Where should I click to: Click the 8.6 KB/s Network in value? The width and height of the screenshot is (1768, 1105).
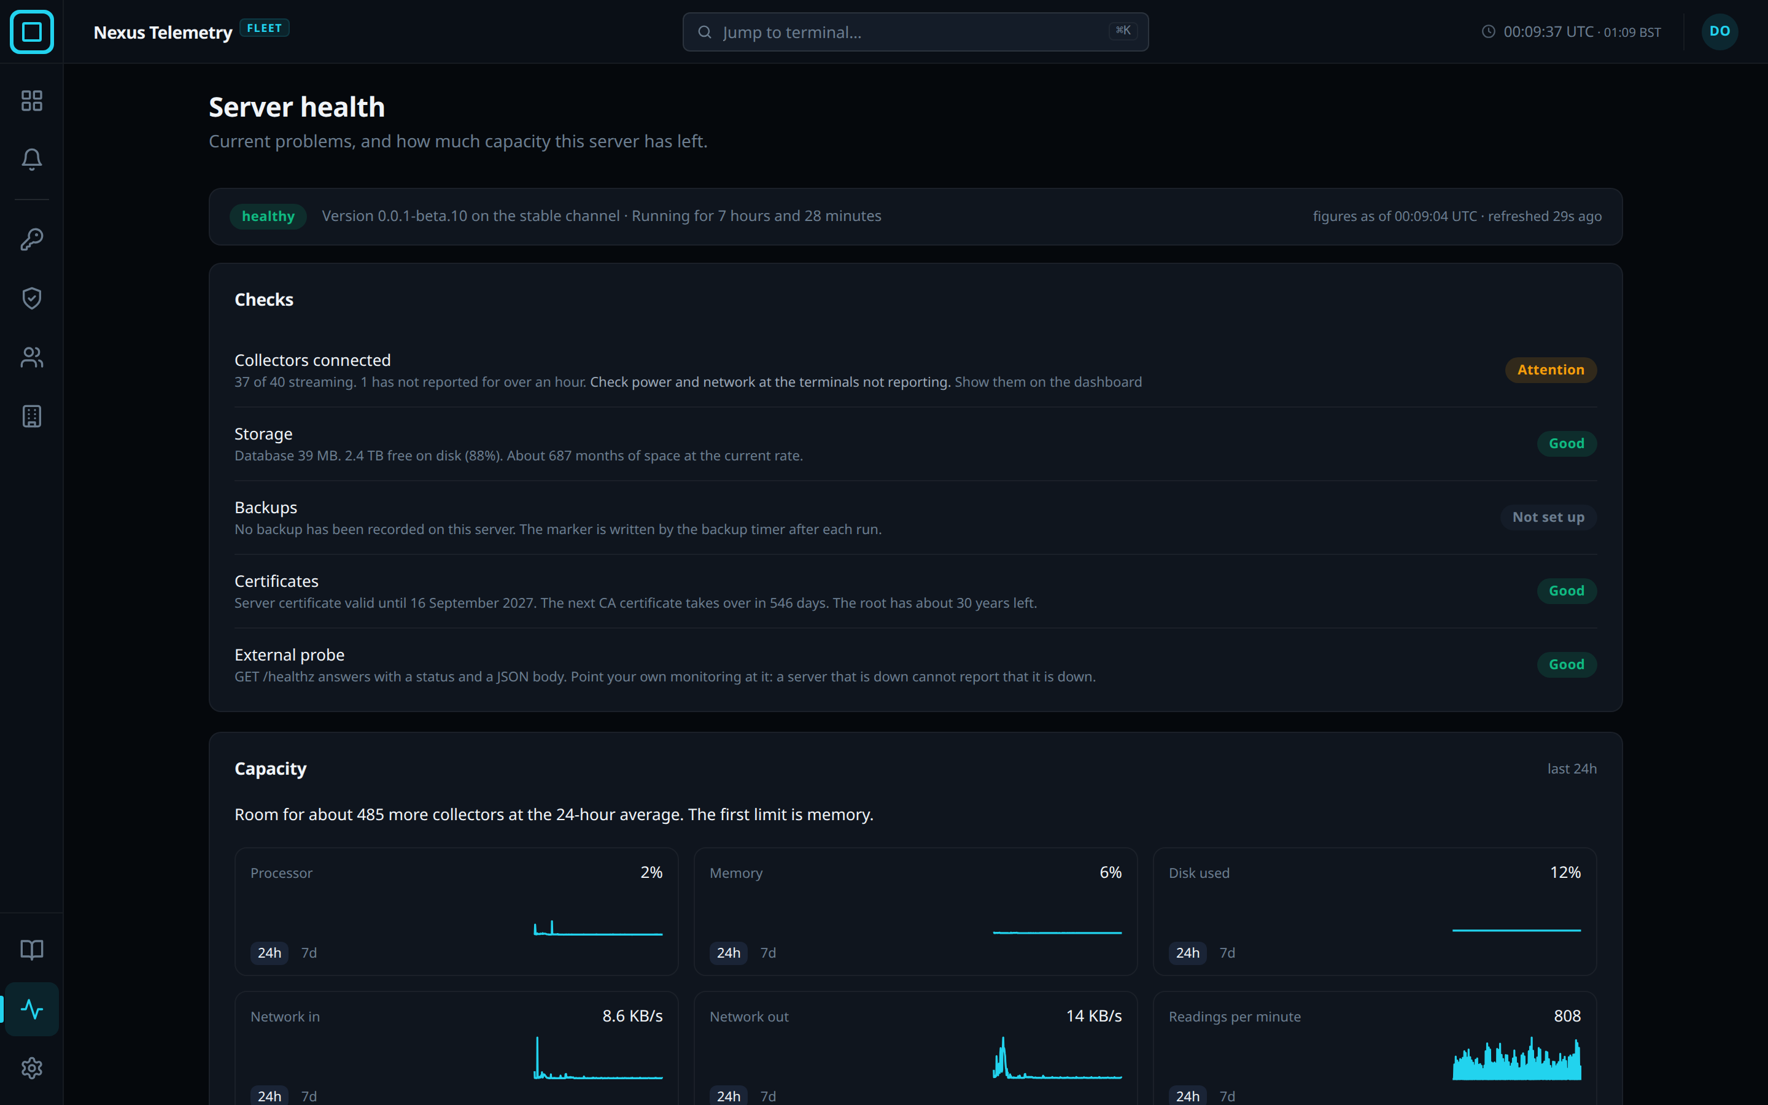coord(632,1016)
